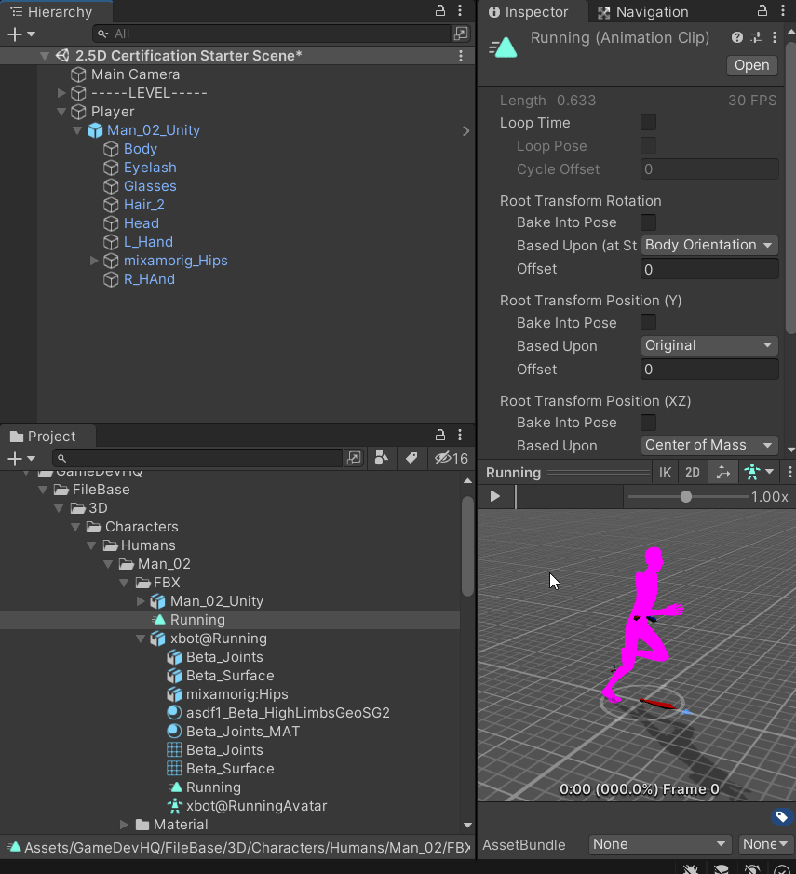Click the Root Rotation Offset field
This screenshot has width=796, height=874.
point(709,269)
